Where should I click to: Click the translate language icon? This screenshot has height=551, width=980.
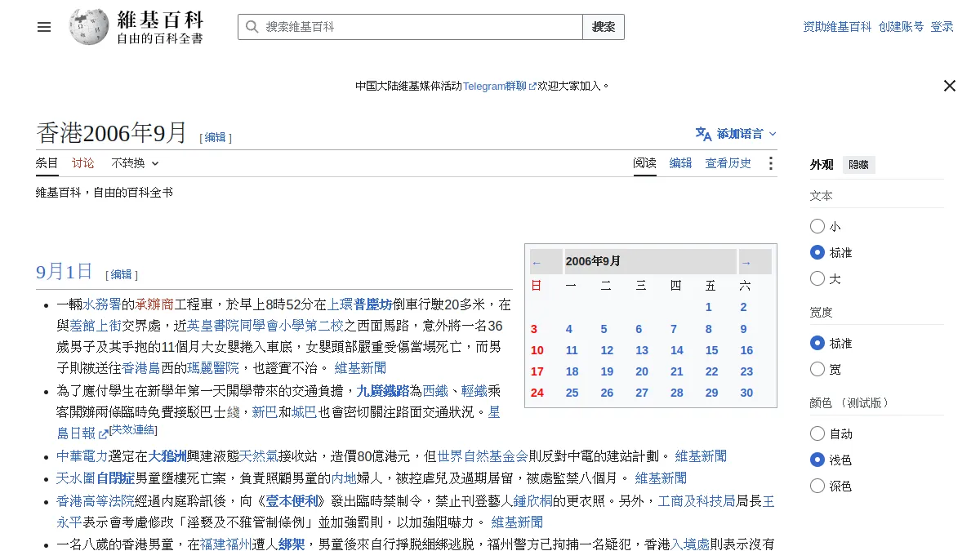(x=703, y=134)
